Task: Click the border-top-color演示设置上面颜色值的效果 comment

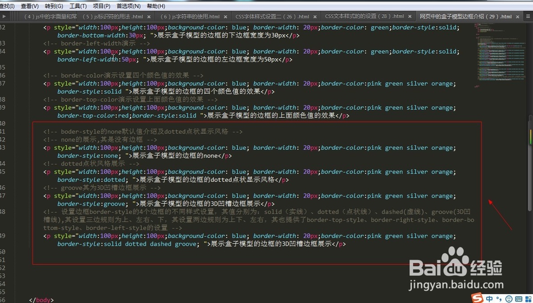Action: click(x=130, y=100)
